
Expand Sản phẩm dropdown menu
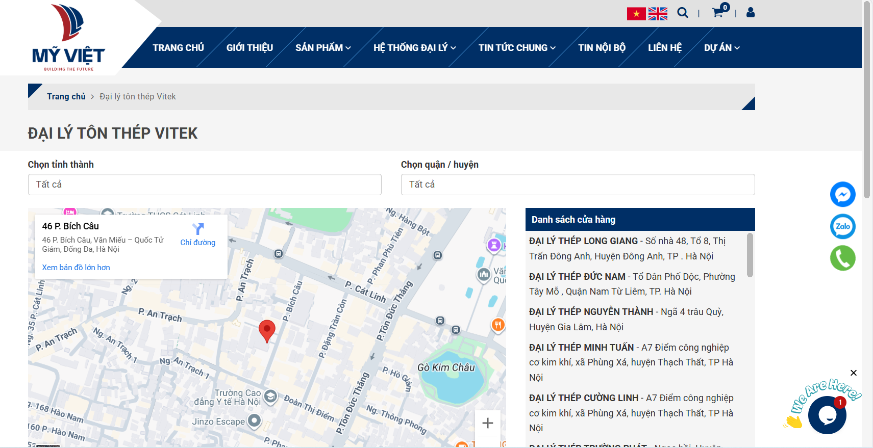tap(323, 47)
